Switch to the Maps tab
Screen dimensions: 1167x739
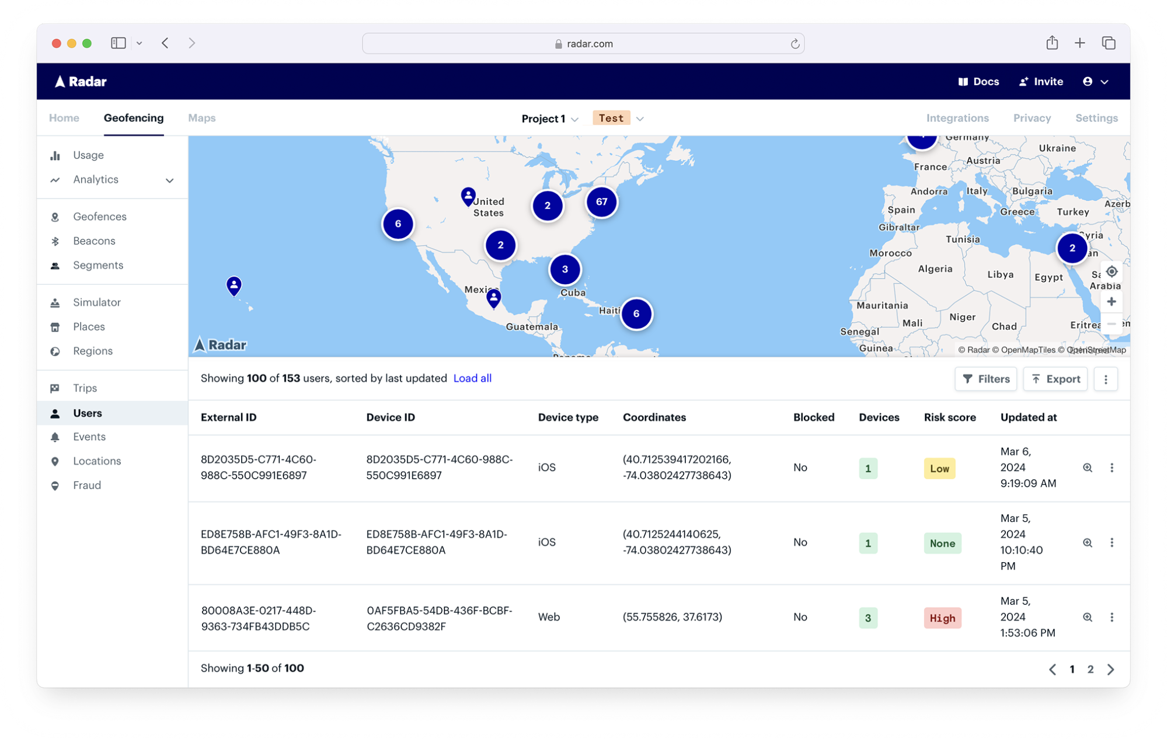point(201,118)
